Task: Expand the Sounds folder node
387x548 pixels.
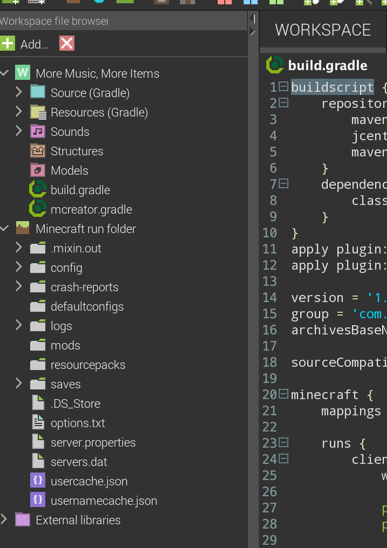Action: click(x=18, y=131)
